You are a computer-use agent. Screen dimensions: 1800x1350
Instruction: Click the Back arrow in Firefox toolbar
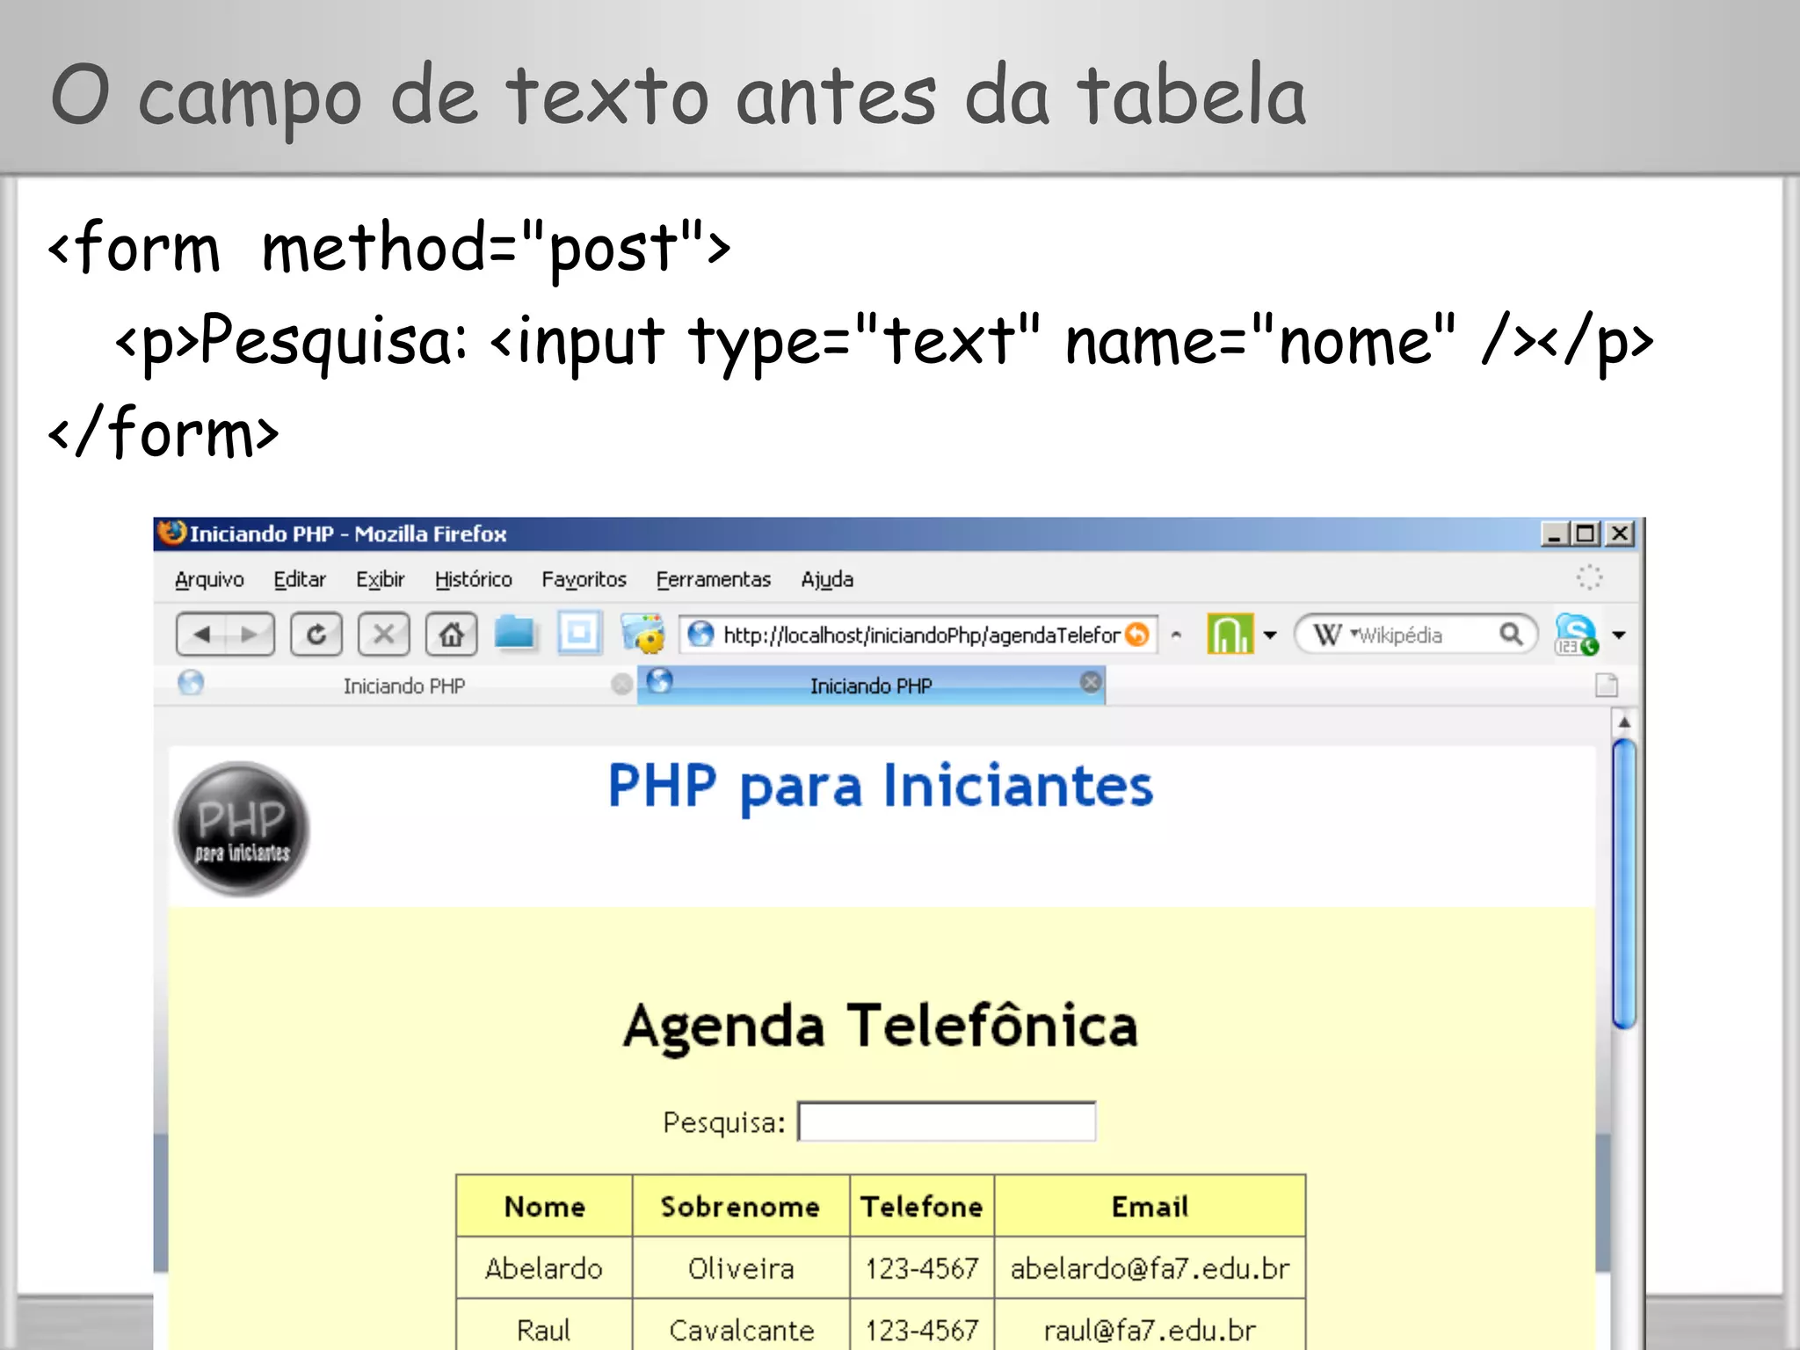pyautogui.click(x=202, y=635)
